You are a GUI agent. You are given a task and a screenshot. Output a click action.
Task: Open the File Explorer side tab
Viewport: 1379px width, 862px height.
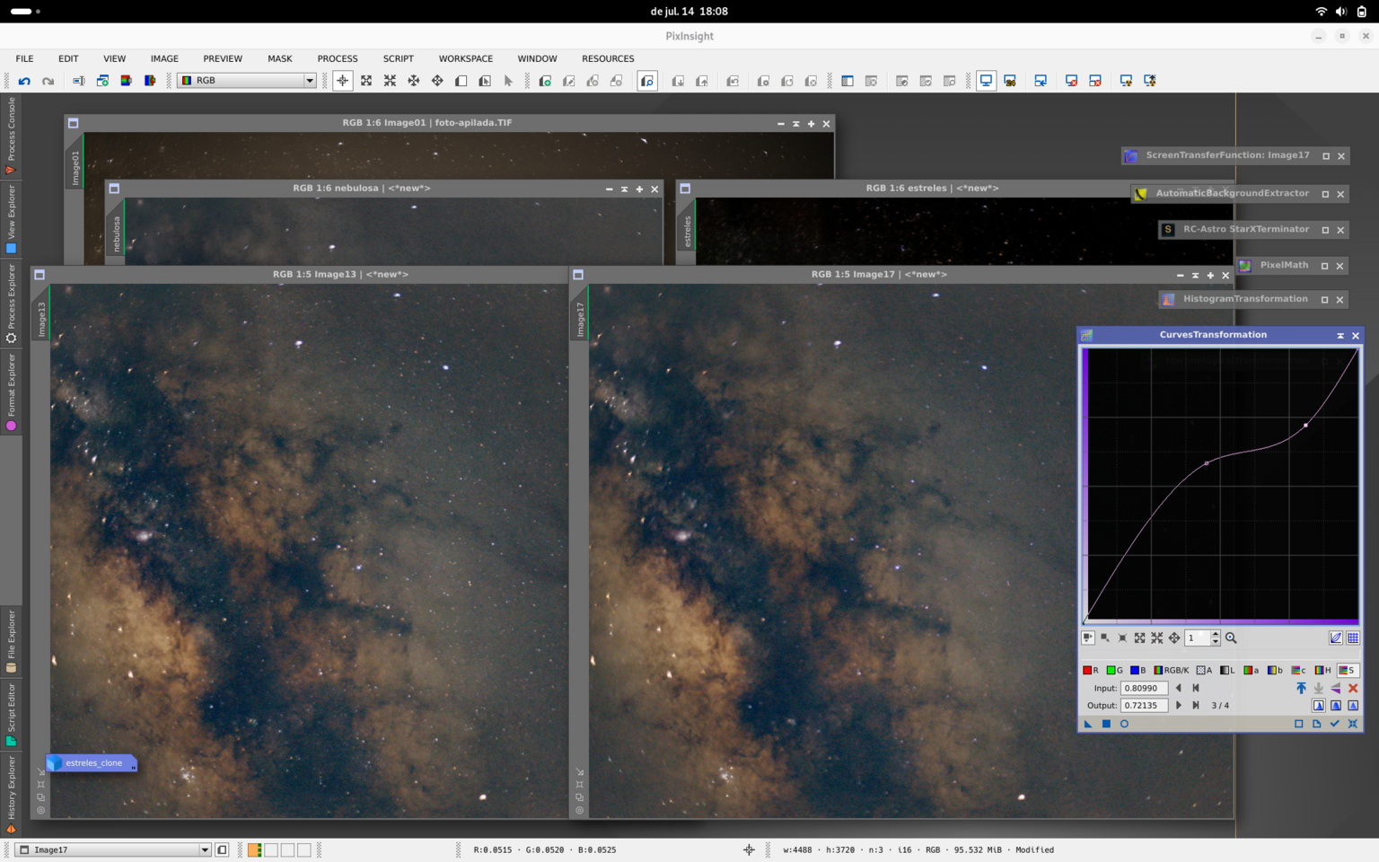click(11, 641)
